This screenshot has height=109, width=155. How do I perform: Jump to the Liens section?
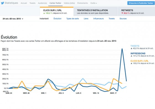click(x=86, y=19)
